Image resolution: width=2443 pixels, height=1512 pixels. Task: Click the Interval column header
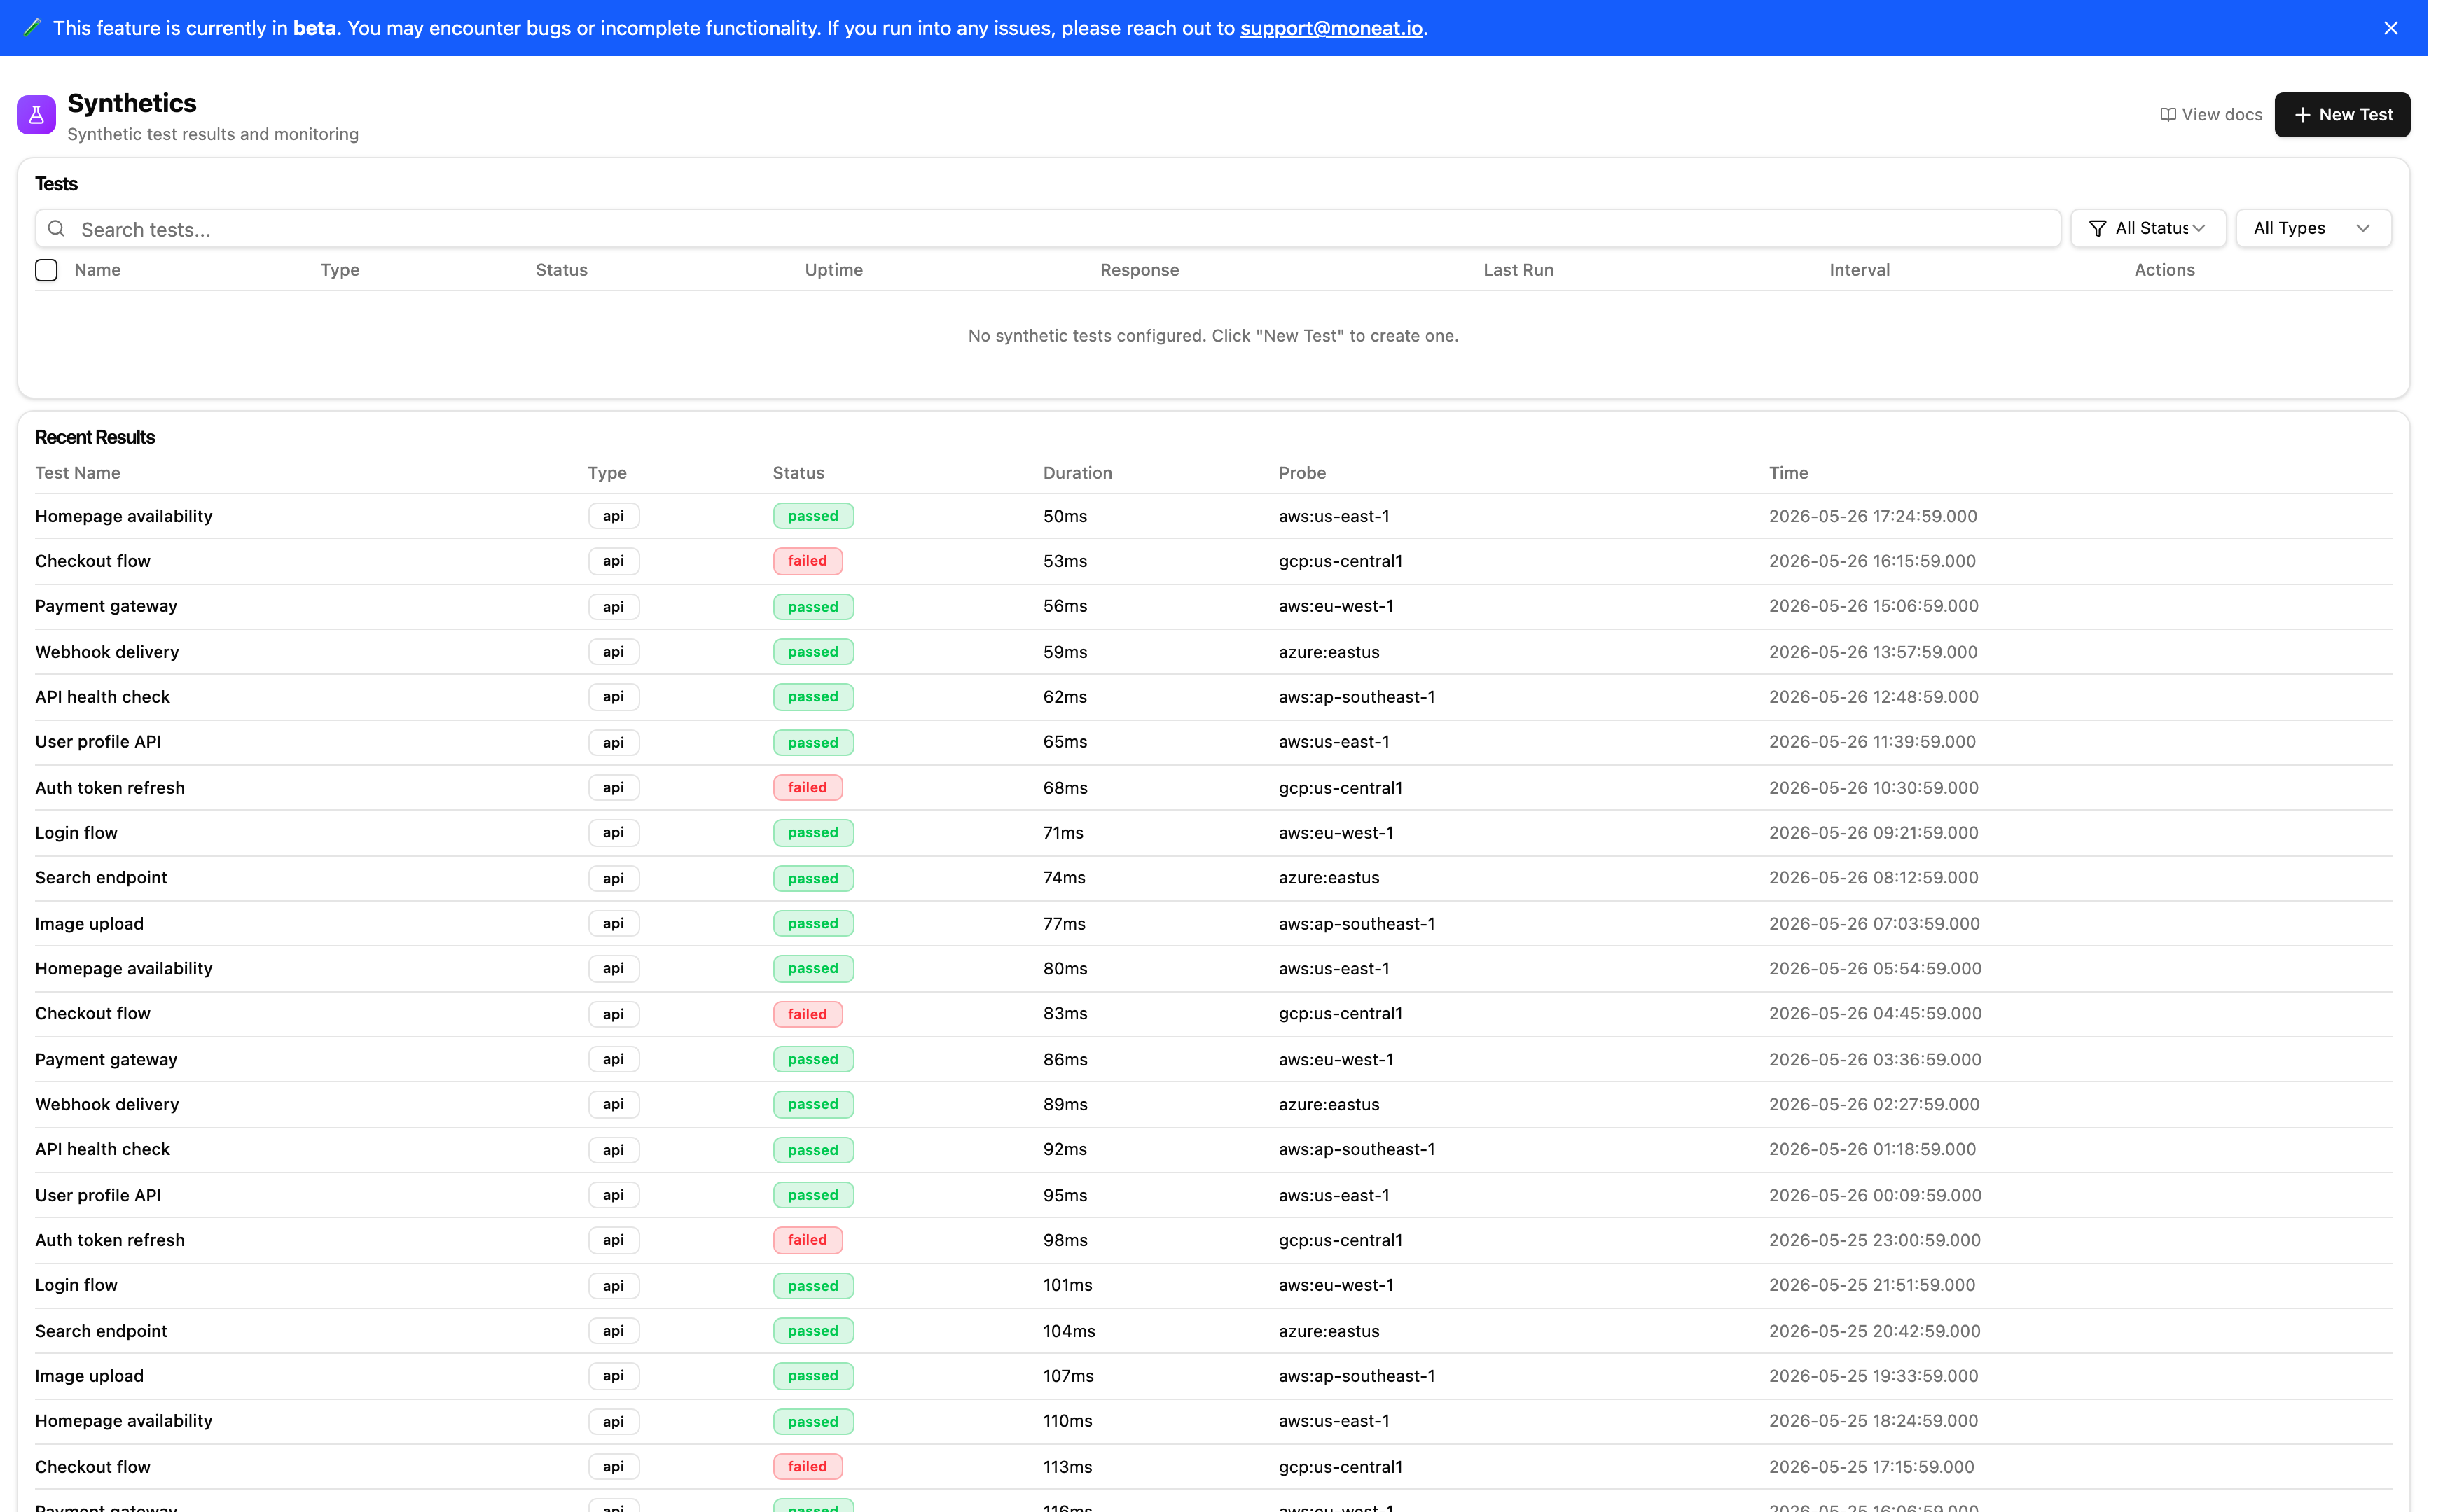click(x=1859, y=270)
